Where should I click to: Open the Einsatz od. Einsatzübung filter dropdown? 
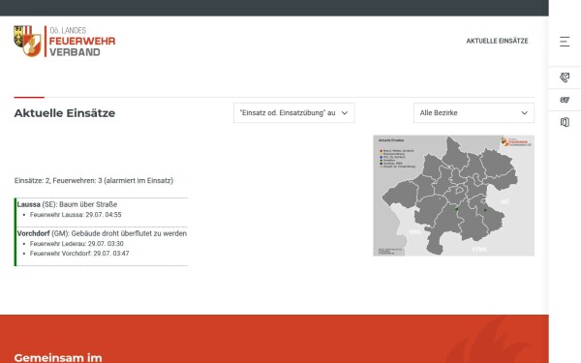click(x=293, y=112)
